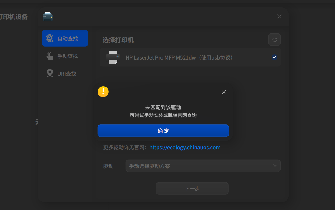Dismiss the alert via its X icon
The width and height of the screenshot is (335, 210).
224,92
